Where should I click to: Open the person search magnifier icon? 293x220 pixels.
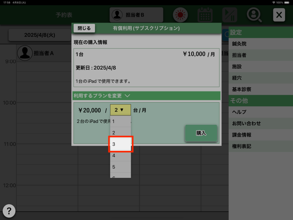pyautogui.click(x=254, y=15)
